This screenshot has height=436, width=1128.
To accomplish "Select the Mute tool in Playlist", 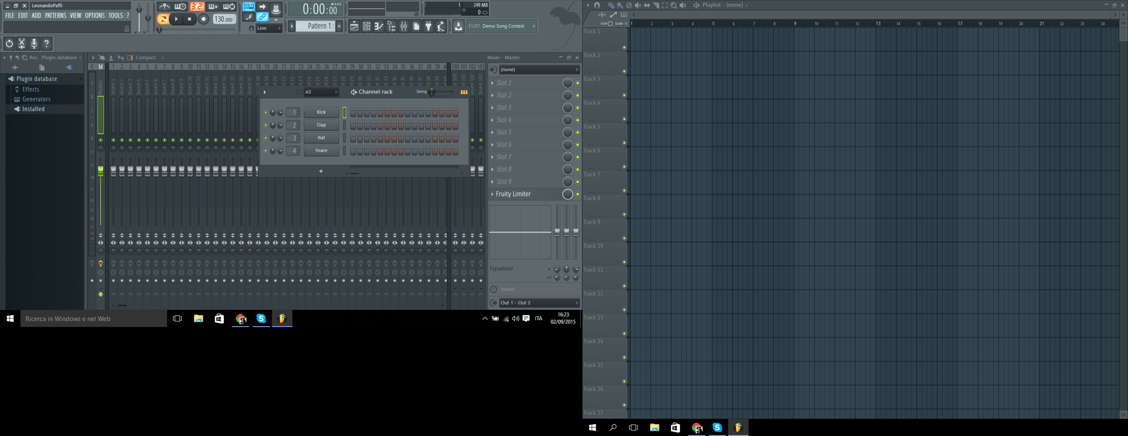I will (638, 5).
